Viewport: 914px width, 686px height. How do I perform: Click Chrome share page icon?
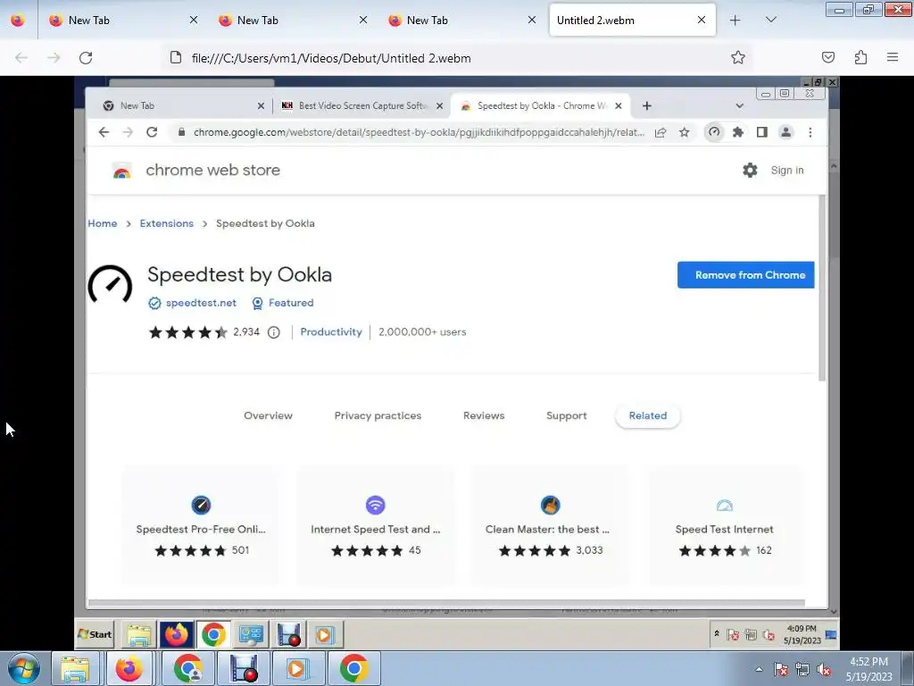[661, 132]
